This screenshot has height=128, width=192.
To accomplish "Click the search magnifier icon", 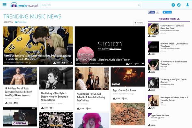I will pyautogui.click(x=139, y=5).
